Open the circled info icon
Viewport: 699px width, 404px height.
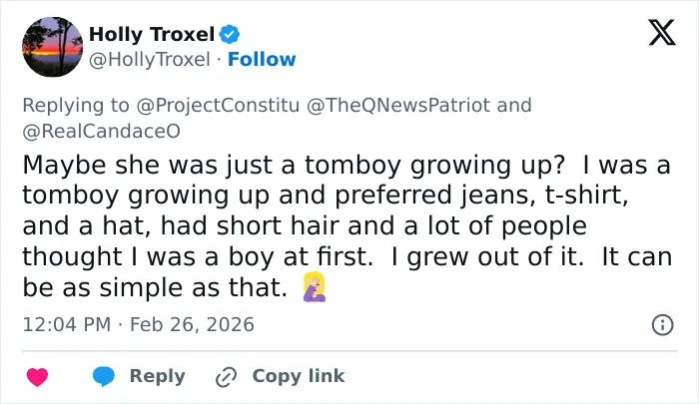tap(662, 325)
